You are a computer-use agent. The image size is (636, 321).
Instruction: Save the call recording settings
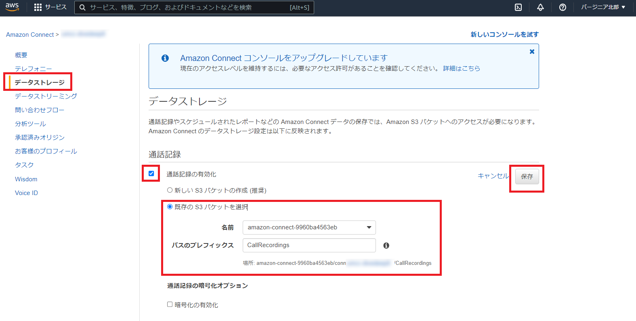527,176
